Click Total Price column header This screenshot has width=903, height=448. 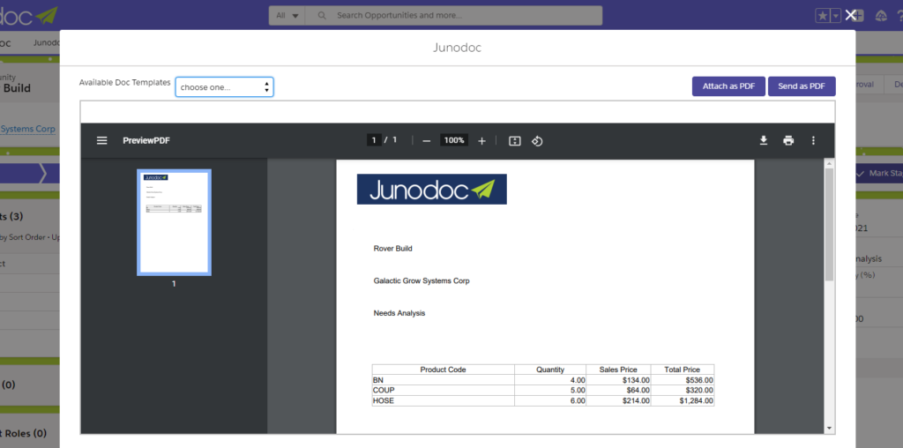coord(683,370)
